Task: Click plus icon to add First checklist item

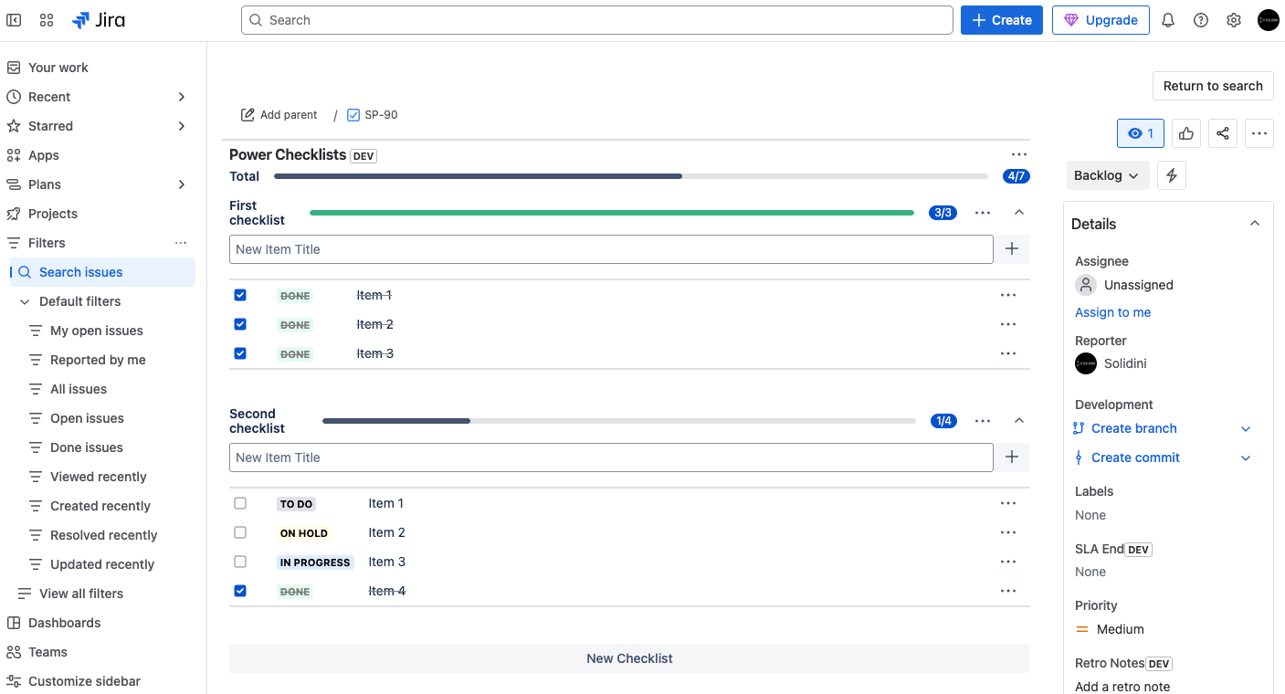Action: (1012, 249)
